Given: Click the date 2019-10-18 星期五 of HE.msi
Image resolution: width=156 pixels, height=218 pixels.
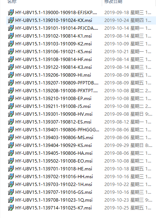Looking at the screenshot, I should 124,169.
